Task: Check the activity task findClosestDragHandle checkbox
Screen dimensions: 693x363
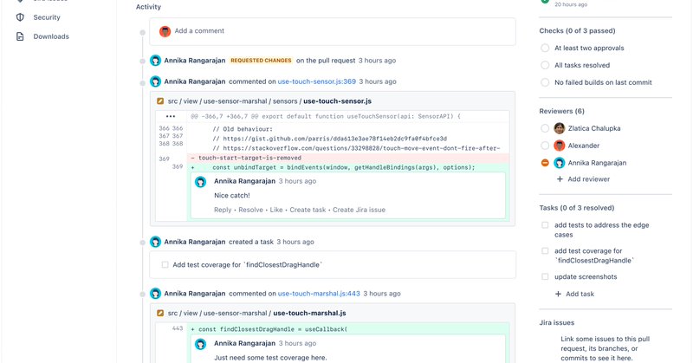Action: [x=165, y=264]
